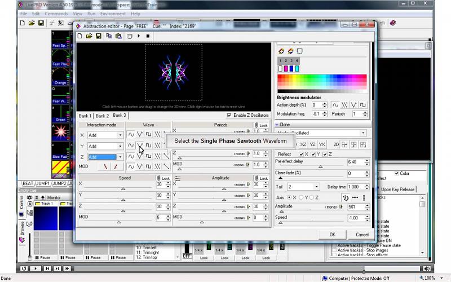Select square waveform for MOD row

[x=148, y=166]
